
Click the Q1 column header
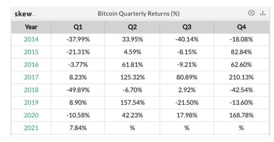78,27
